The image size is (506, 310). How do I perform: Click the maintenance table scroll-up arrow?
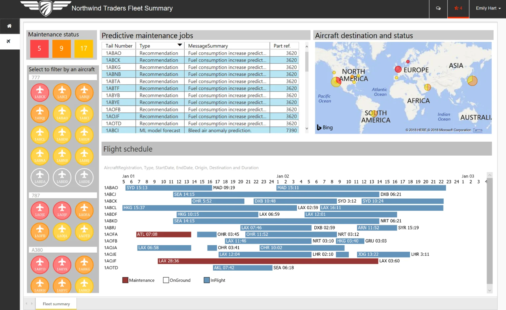tap(307, 47)
